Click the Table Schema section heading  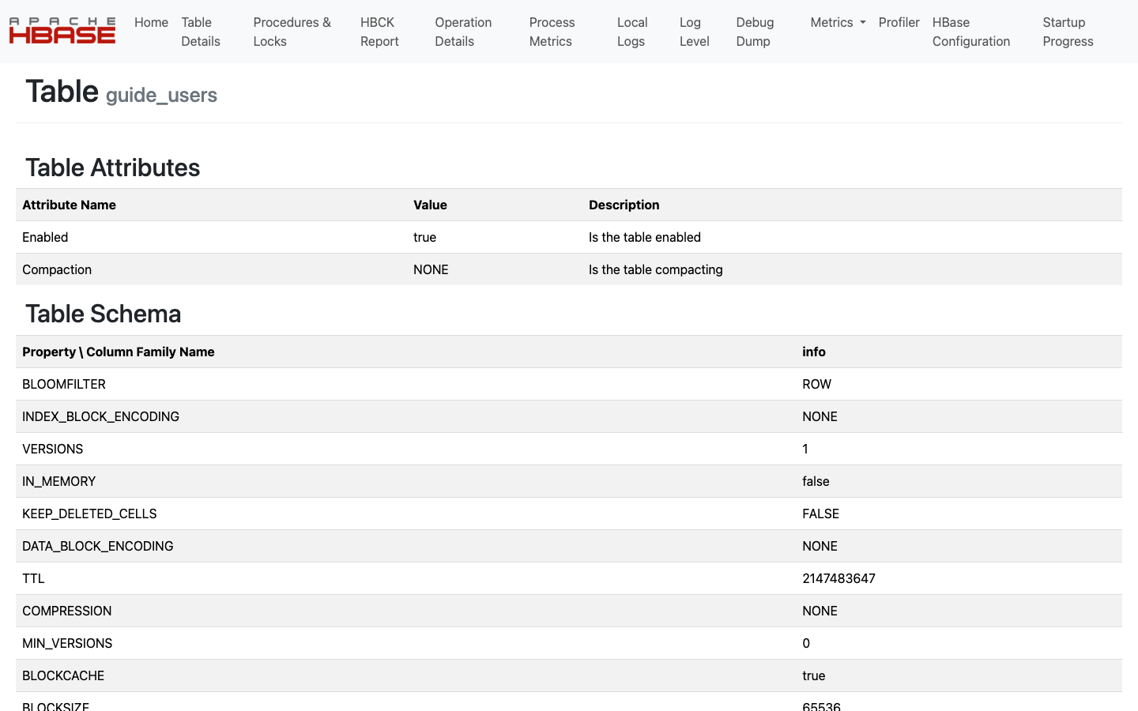[x=103, y=314]
